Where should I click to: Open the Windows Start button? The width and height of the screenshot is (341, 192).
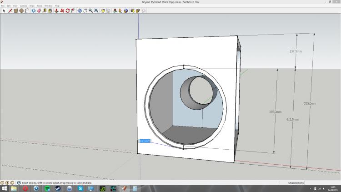coord(5,188)
